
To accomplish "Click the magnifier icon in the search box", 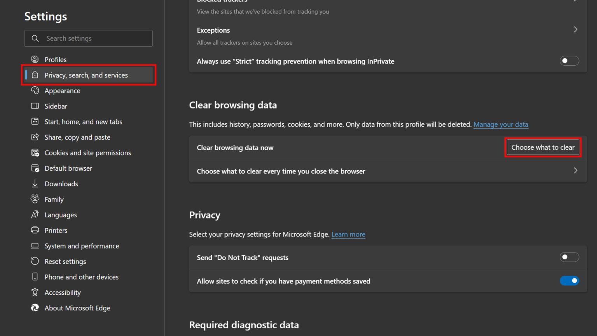I will 35,38.
